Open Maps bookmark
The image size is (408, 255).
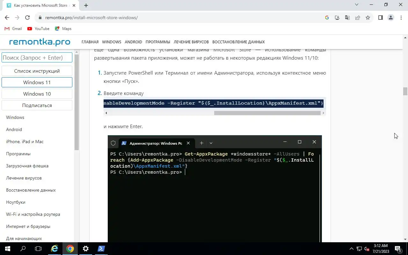(63, 29)
